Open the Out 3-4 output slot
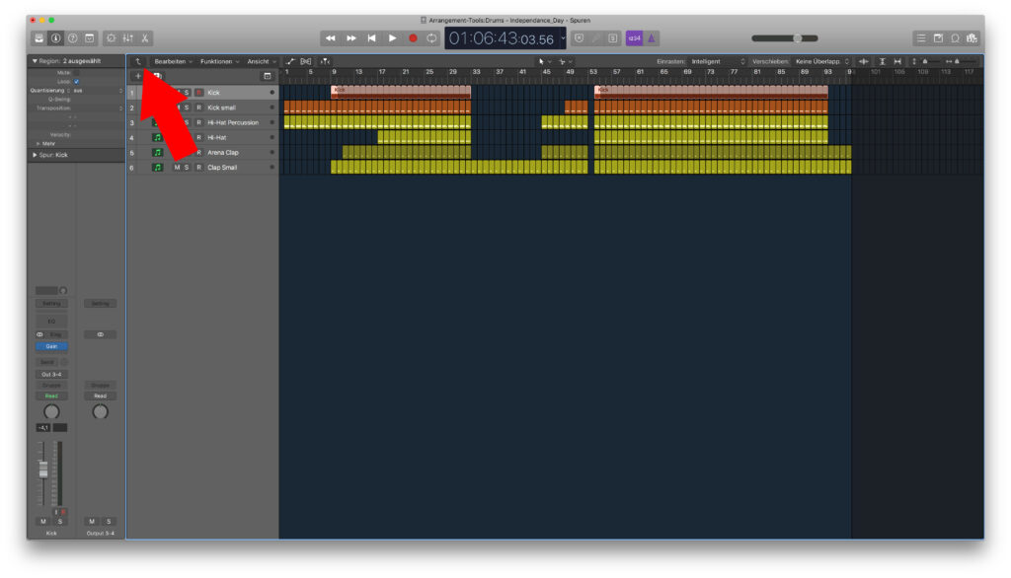This screenshot has width=1011, height=578. pyautogui.click(x=51, y=374)
